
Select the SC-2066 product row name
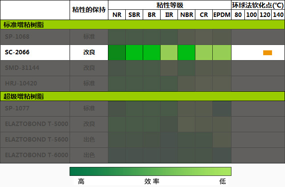[x=17, y=52]
